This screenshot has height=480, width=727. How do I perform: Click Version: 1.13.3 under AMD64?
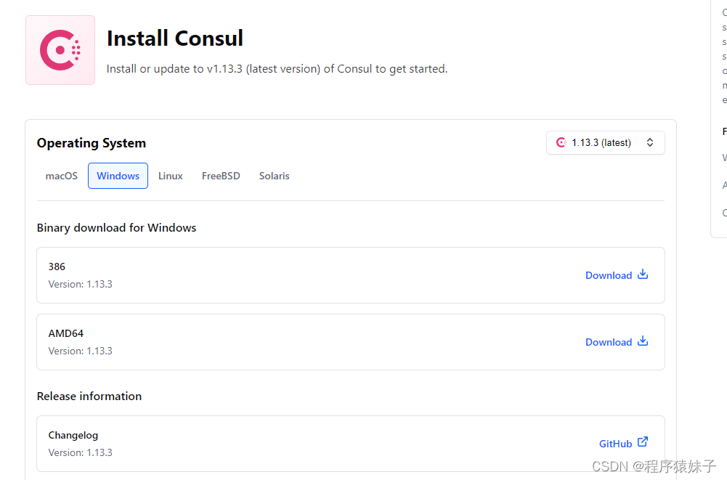[x=80, y=351]
